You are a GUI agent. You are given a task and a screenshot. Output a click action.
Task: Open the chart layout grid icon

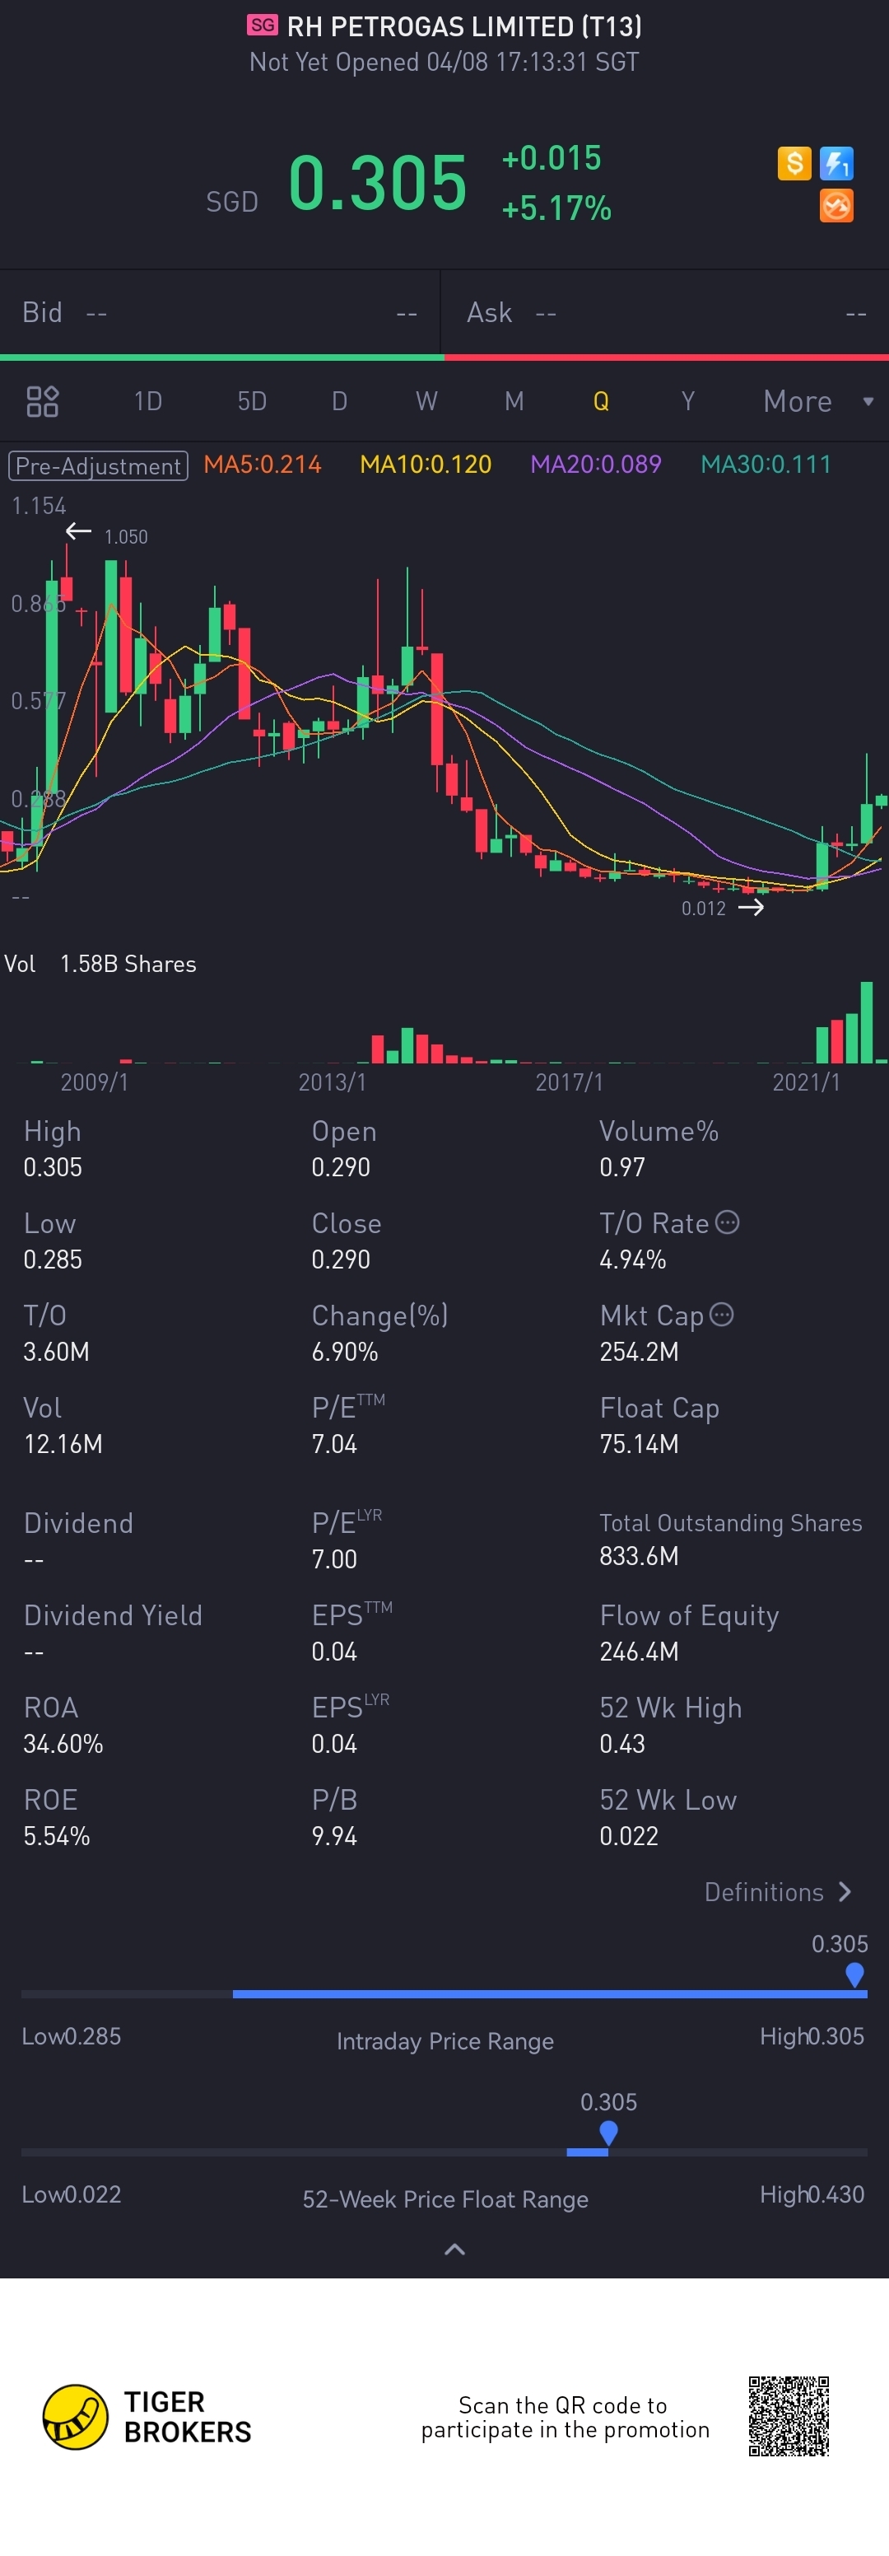pos(43,401)
